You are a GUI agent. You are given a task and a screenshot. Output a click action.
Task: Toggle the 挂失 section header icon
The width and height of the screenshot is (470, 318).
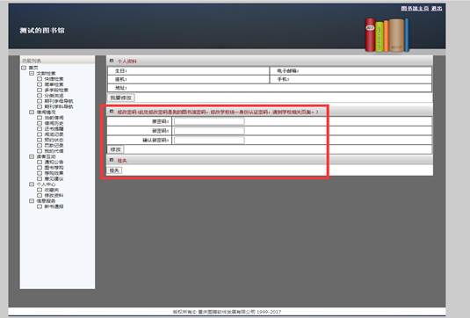click(112, 160)
